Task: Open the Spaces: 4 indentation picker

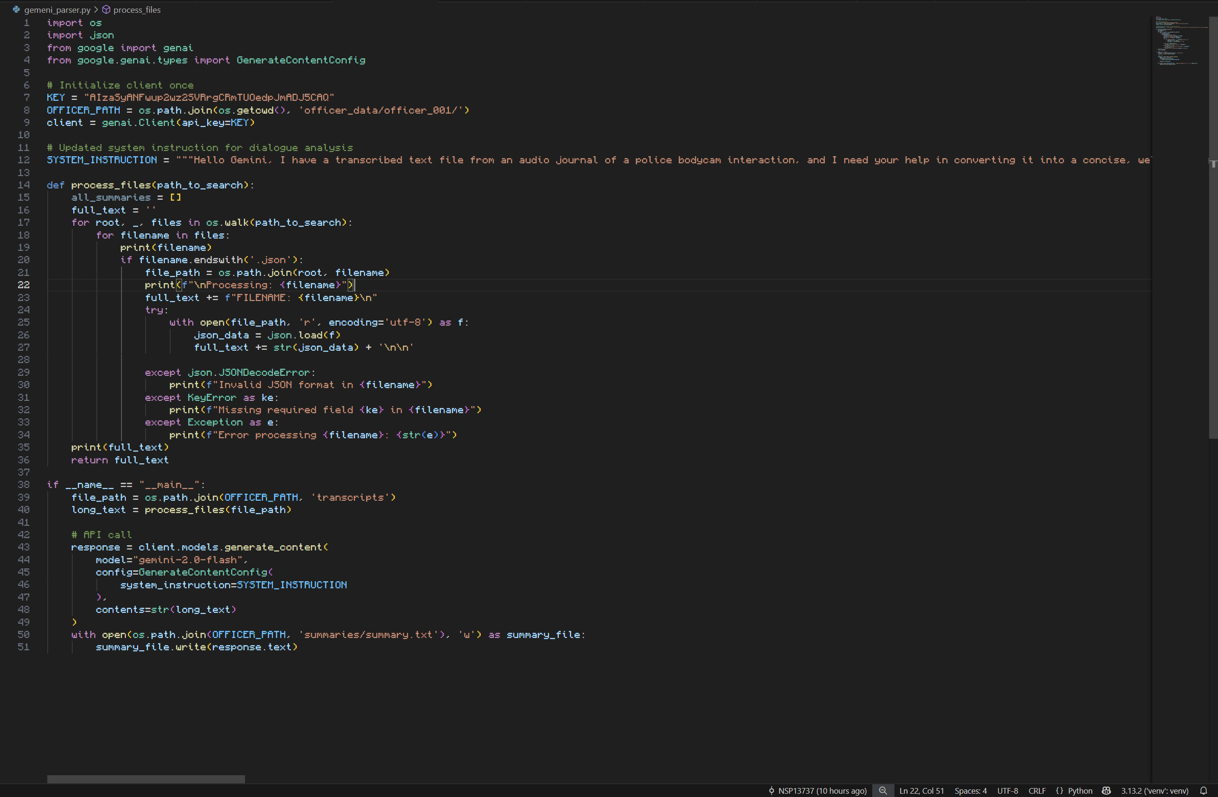Action: coord(970,790)
